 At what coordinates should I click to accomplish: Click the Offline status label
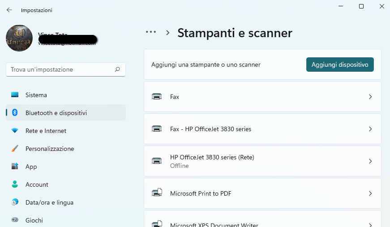click(x=180, y=166)
